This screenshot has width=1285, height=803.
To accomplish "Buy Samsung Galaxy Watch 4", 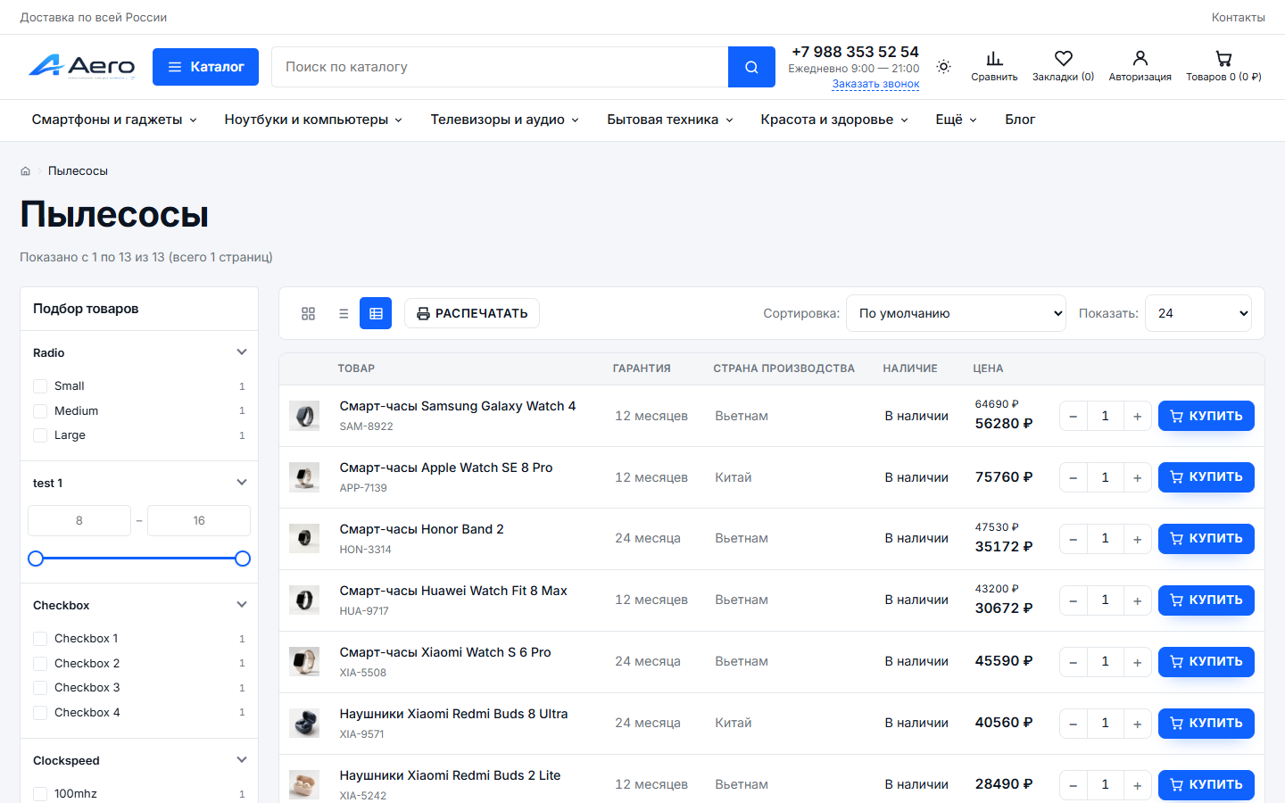I will [x=1206, y=416].
